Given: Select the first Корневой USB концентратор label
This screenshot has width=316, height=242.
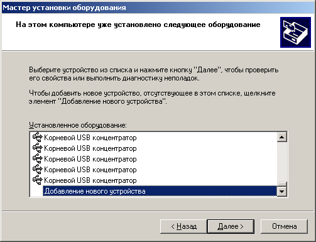Looking at the screenshot, I should click(90, 138).
